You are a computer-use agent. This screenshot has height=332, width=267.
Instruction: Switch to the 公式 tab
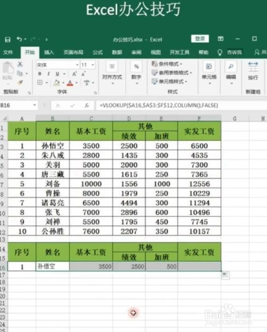pos(98,52)
